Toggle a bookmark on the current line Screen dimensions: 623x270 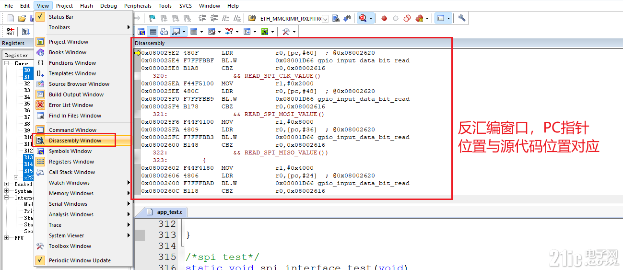(153, 18)
